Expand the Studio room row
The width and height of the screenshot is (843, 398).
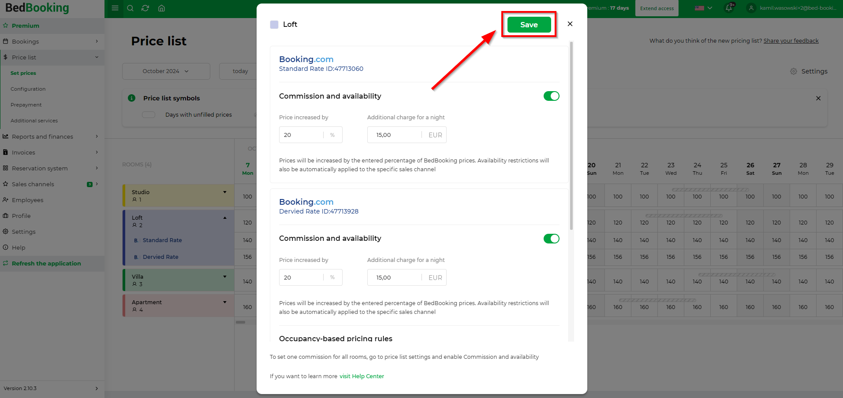tap(225, 192)
